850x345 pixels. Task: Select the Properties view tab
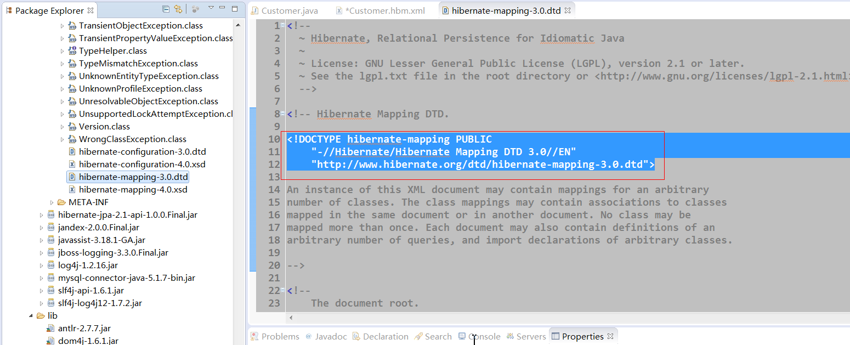coord(582,336)
